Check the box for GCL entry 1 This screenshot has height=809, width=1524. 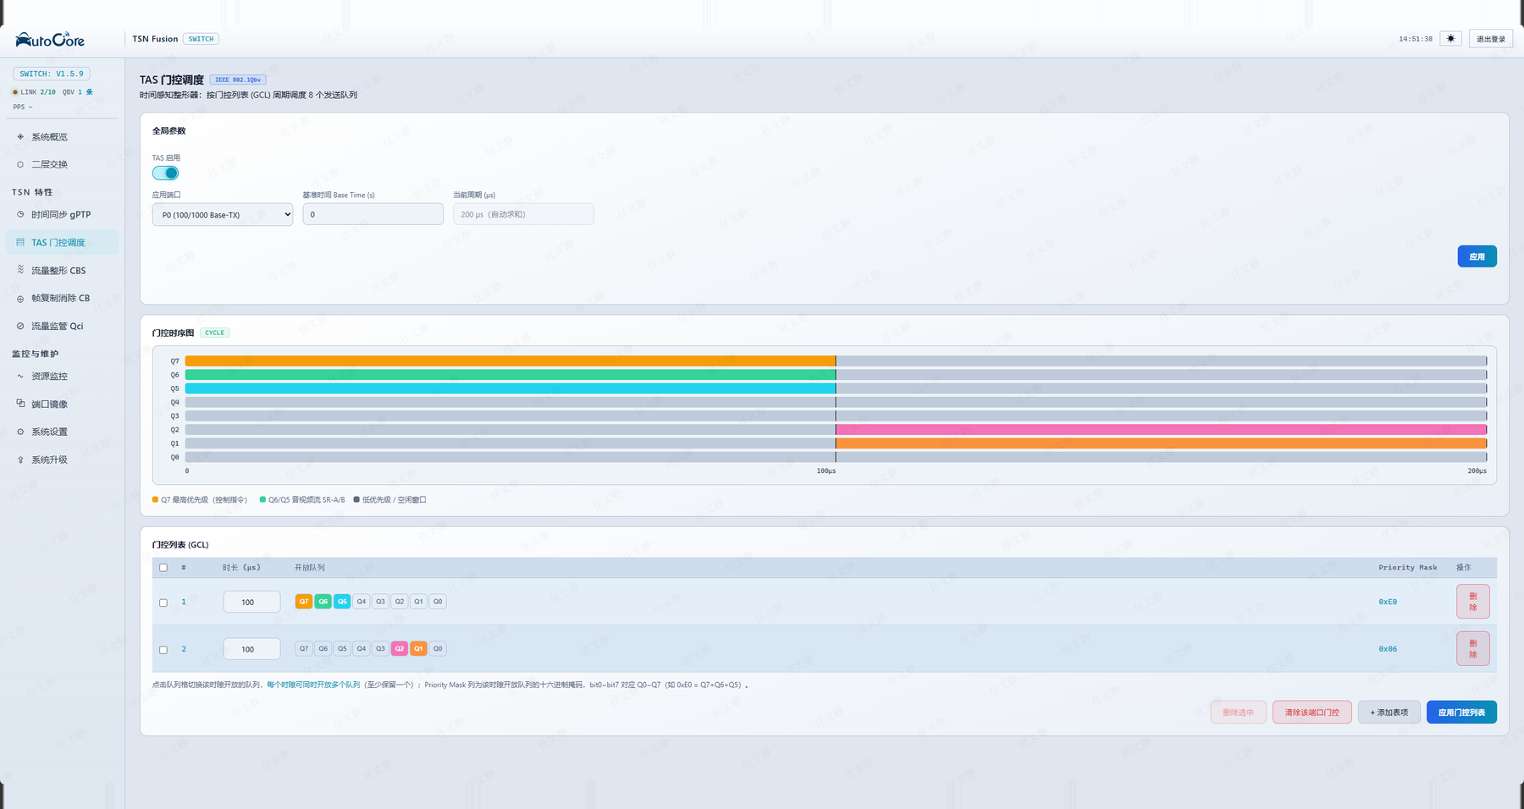(163, 603)
